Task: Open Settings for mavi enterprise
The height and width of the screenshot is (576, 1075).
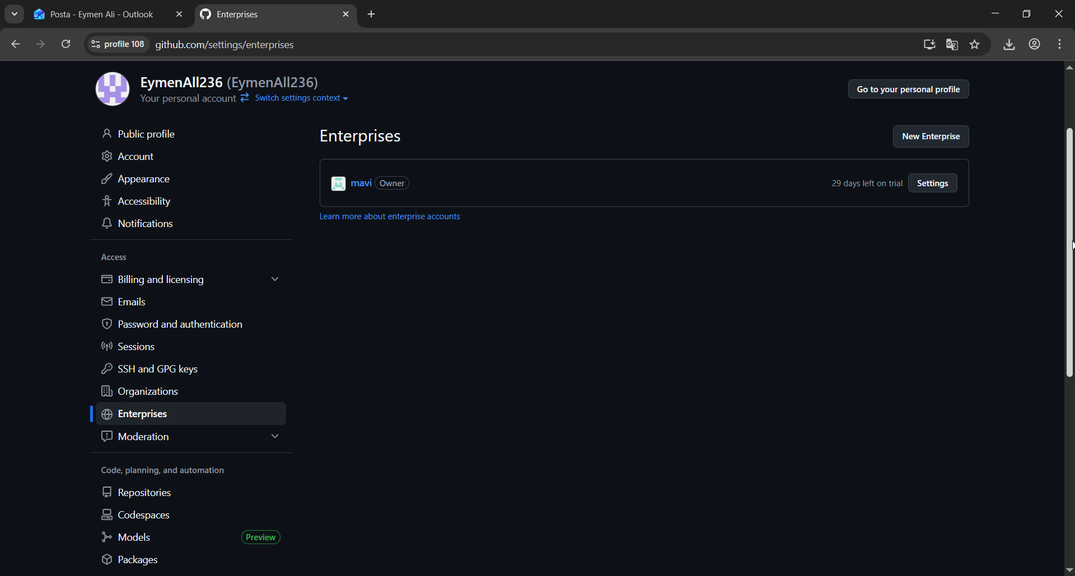Action: pyautogui.click(x=932, y=183)
